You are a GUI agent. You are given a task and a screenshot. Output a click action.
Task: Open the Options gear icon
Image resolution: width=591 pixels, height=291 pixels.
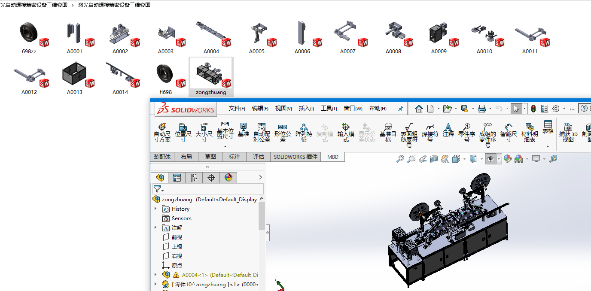pos(556,109)
